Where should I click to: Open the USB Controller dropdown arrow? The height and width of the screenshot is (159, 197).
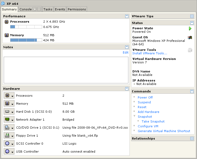point(12,152)
